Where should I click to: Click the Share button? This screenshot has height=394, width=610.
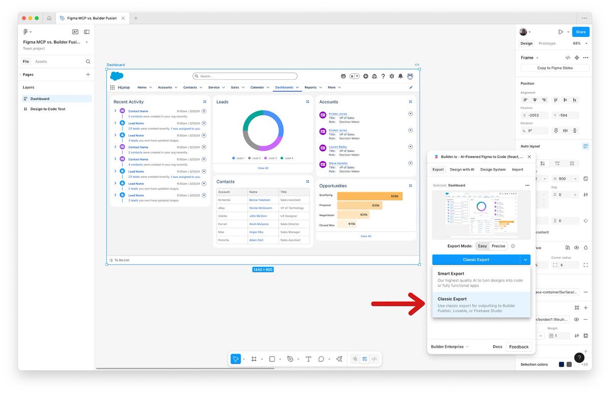(x=581, y=32)
